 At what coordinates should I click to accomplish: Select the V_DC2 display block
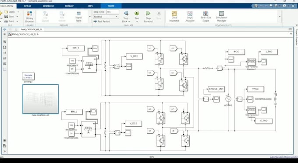tap(133, 124)
